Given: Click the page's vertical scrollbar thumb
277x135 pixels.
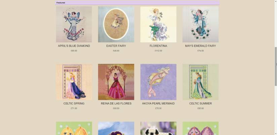Looking at the screenshot, I should [276, 67].
